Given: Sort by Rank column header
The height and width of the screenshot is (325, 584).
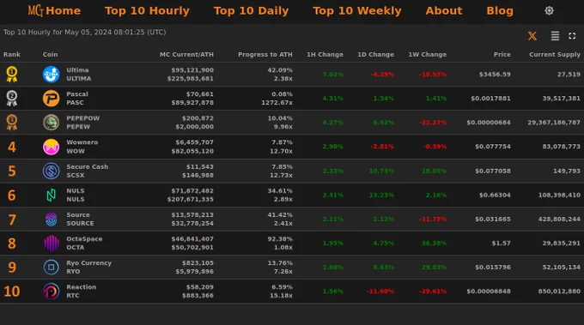Looking at the screenshot, I should [12, 54].
